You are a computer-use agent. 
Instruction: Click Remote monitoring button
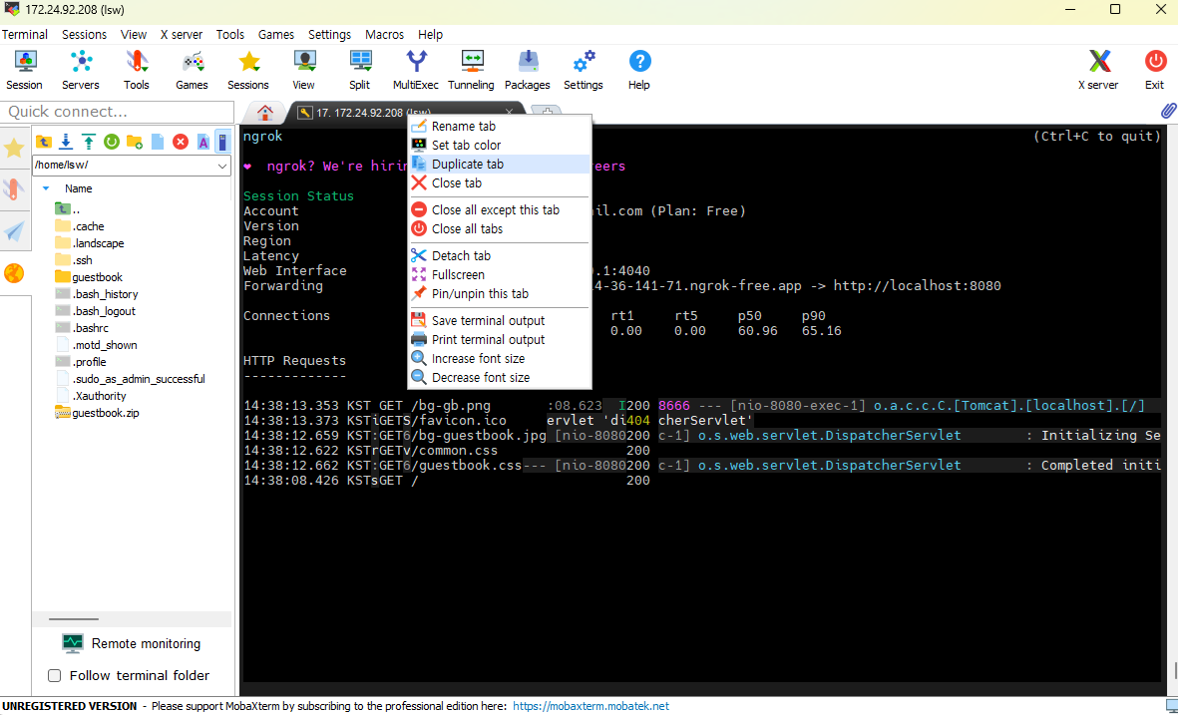pyautogui.click(x=132, y=643)
